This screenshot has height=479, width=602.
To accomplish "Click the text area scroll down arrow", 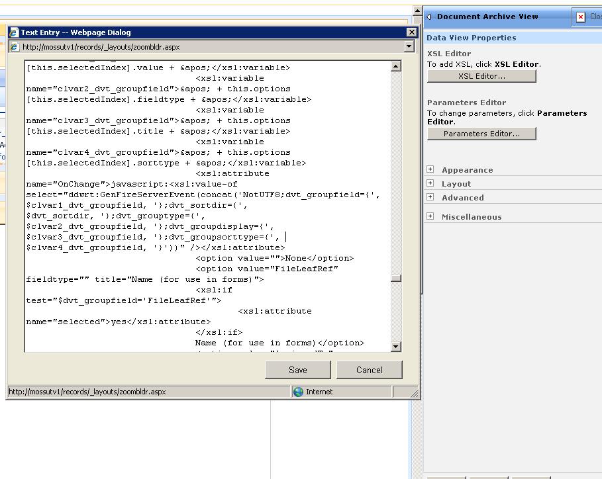I will pyautogui.click(x=396, y=347).
